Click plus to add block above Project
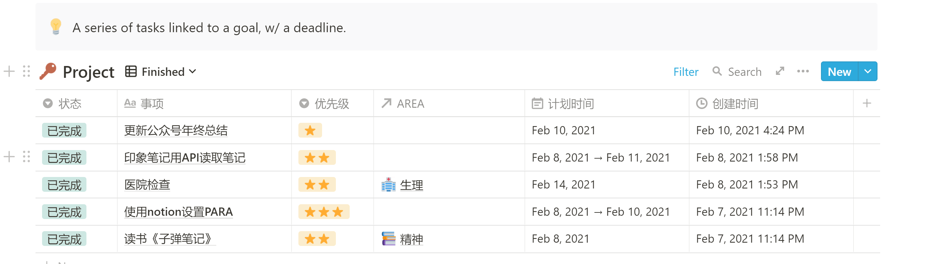This screenshot has width=936, height=264. [x=9, y=71]
